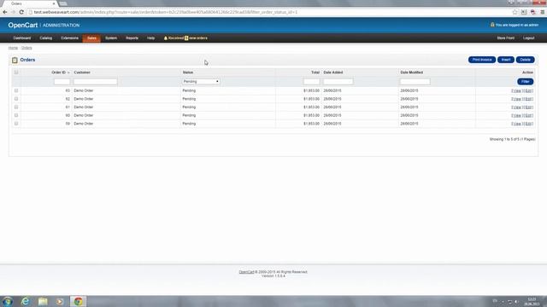Click the taskbar clock in system tray
547x307 pixels.
(x=532, y=302)
